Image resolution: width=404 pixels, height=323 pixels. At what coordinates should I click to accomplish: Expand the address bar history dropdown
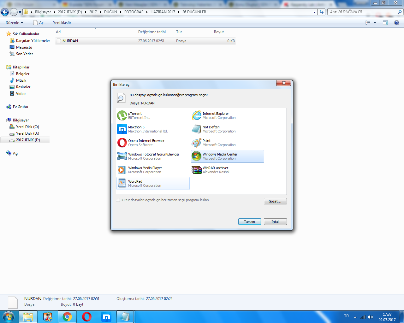[314, 12]
